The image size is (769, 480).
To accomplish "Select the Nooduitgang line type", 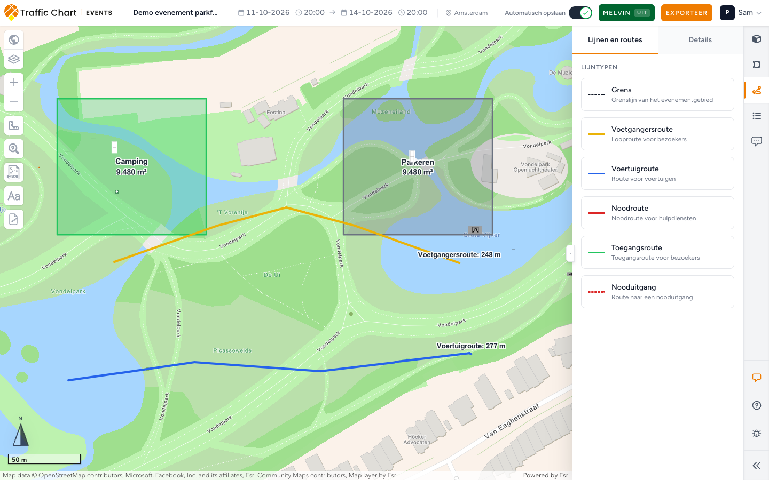I will (x=657, y=292).
